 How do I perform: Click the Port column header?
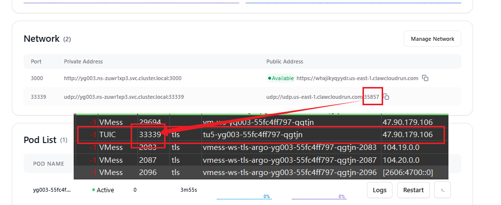[36, 61]
